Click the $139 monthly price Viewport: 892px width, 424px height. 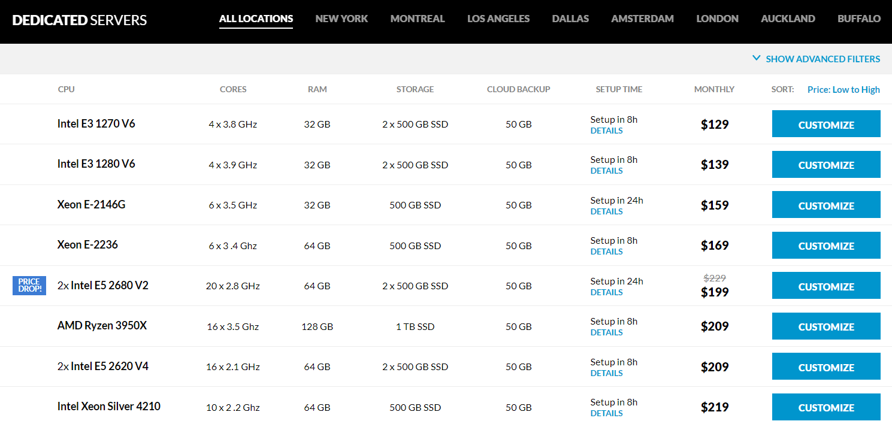[715, 165]
